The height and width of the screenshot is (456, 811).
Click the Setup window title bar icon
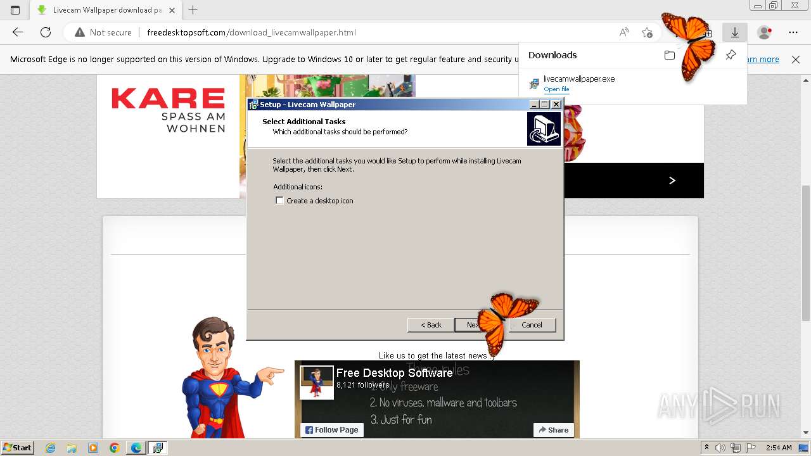click(253, 104)
